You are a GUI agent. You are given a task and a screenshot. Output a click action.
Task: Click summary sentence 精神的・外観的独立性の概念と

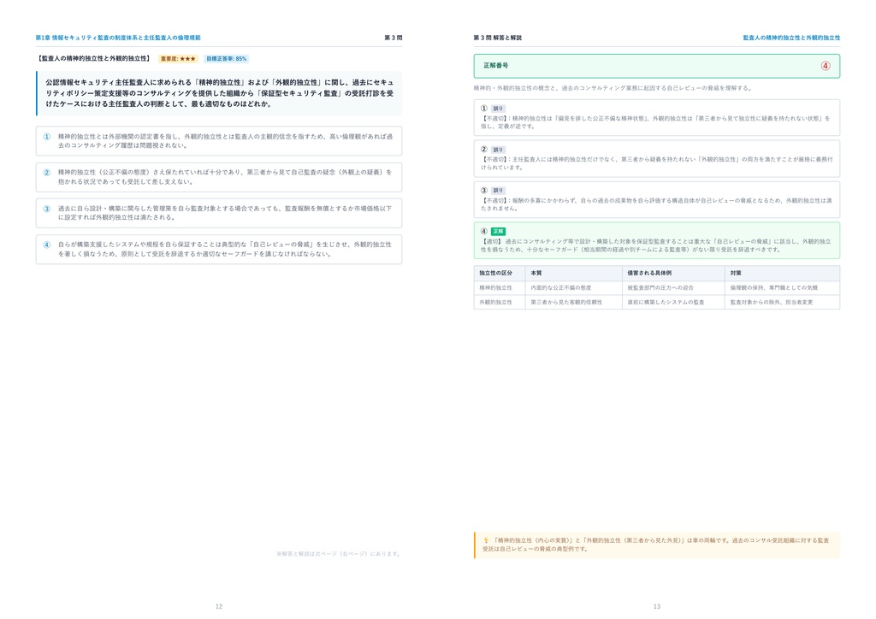point(613,88)
